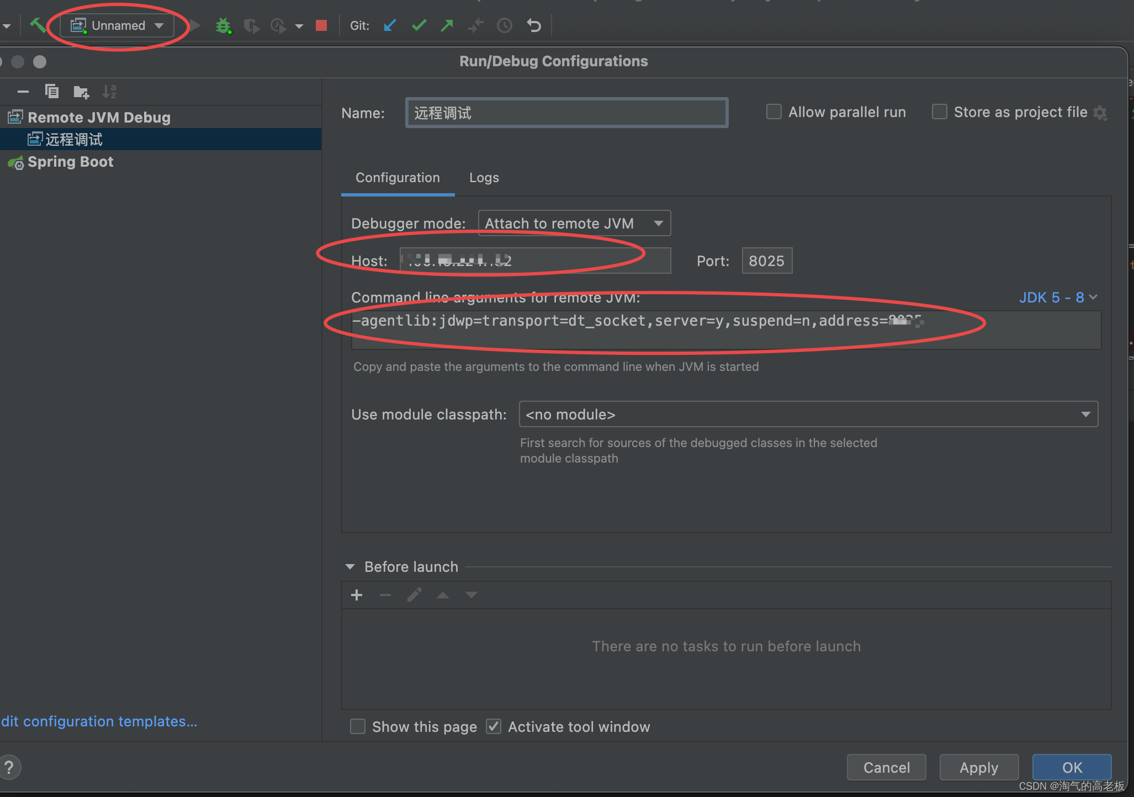Click the green build hammer icon
This screenshot has height=797, width=1134.
(x=38, y=25)
